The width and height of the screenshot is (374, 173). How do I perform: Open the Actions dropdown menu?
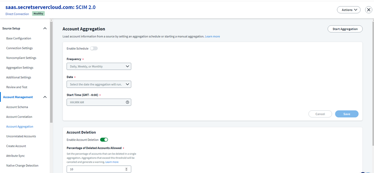pos(349,10)
